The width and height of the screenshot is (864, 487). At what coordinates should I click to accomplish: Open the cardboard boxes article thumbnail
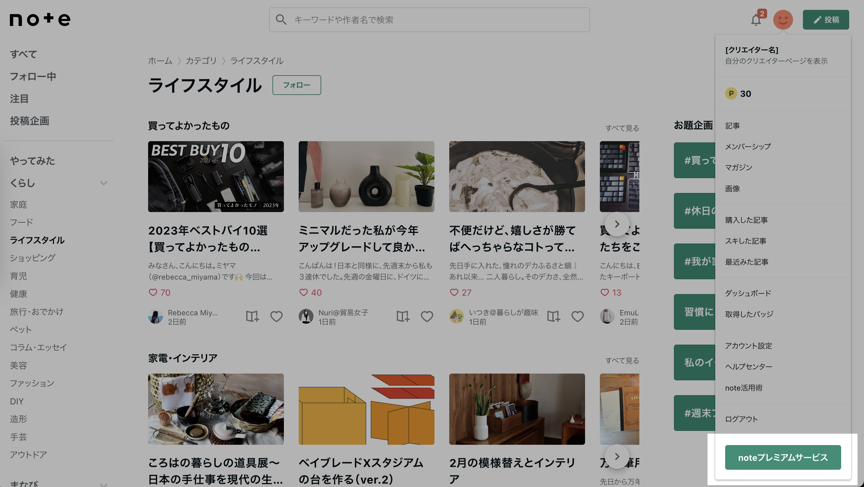[367, 409]
